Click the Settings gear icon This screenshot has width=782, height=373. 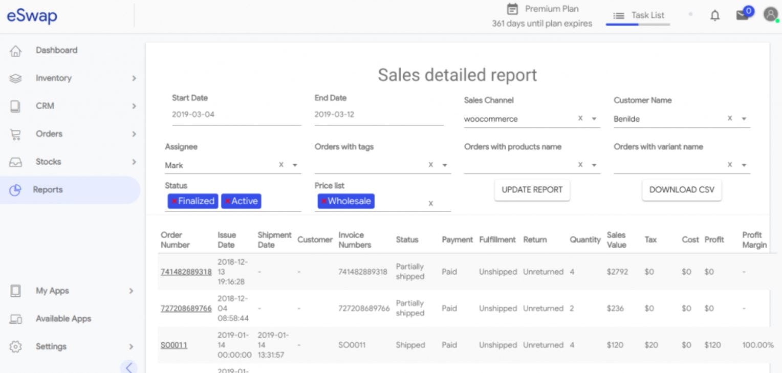pyautogui.click(x=16, y=346)
